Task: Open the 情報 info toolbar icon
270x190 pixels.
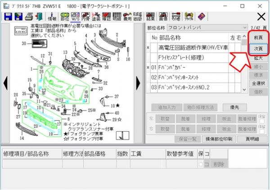Action: [52, 17]
